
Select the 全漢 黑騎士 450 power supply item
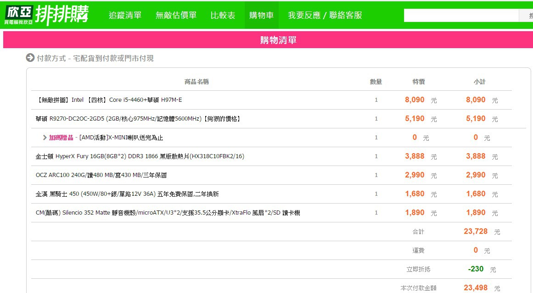pos(127,194)
